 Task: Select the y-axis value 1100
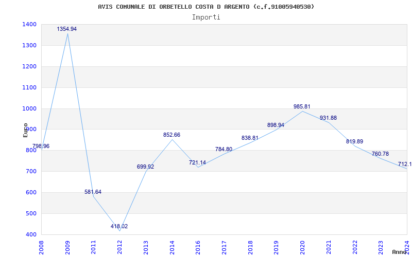29,87
